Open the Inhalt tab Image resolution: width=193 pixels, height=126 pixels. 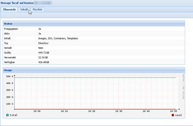coord(24,9)
